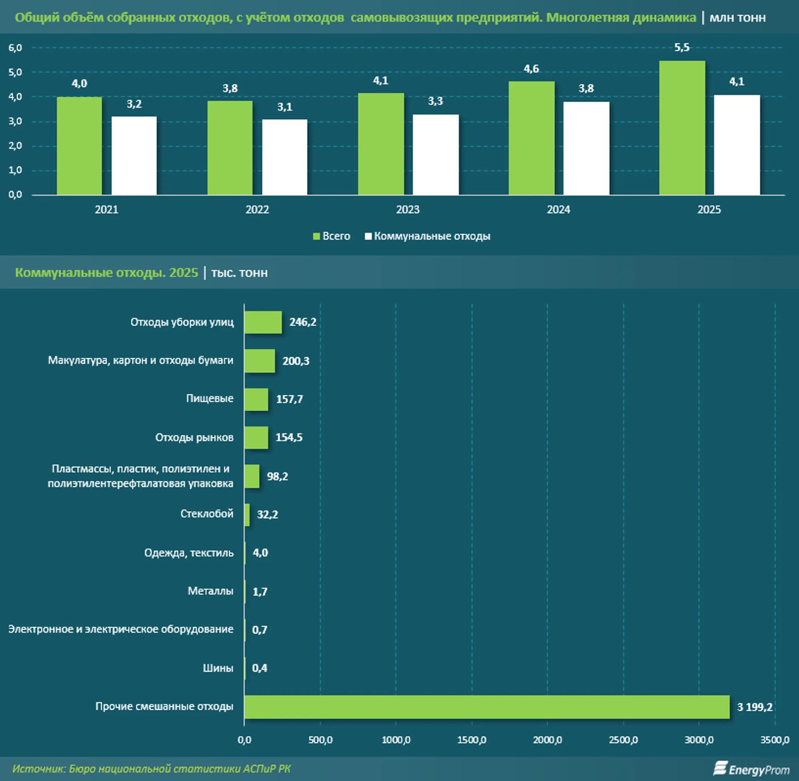Click value '3,8' above 2024 white bar
The height and width of the screenshot is (781, 799).
(586, 89)
